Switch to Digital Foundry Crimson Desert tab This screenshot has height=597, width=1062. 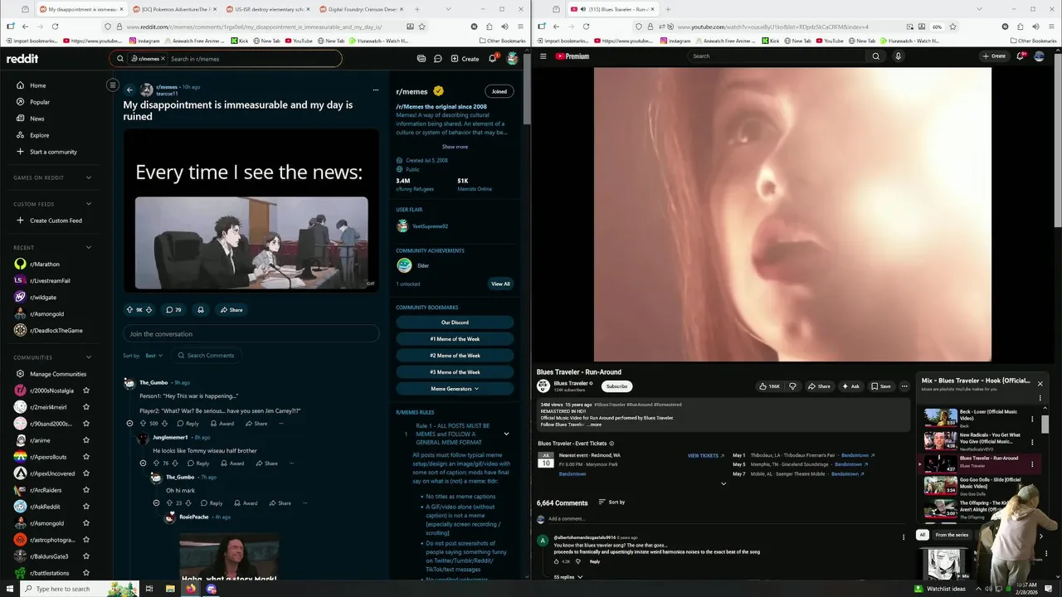[x=361, y=9]
